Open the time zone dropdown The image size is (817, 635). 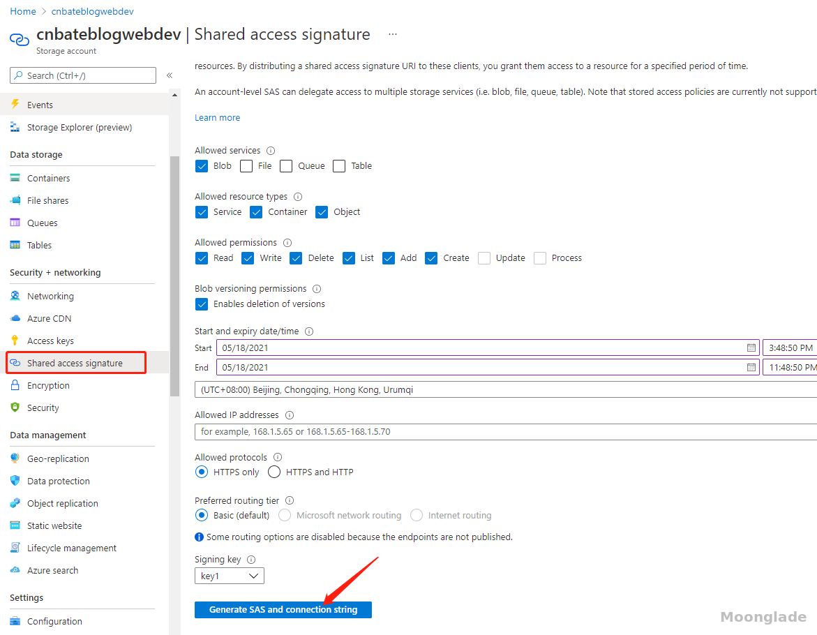(505, 389)
